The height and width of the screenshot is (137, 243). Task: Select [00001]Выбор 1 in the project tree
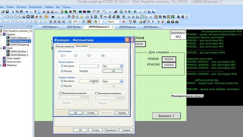pos(19,51)
